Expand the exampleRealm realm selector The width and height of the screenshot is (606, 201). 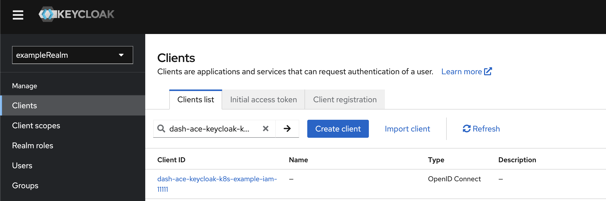73,55
